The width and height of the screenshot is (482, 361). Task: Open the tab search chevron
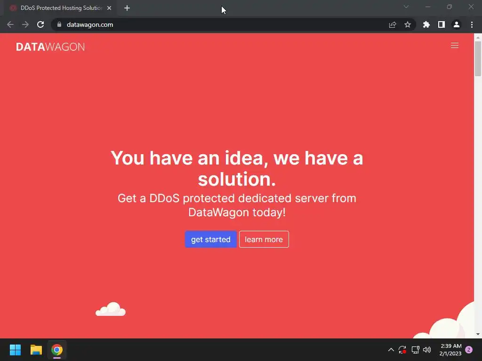coord(406,7)
